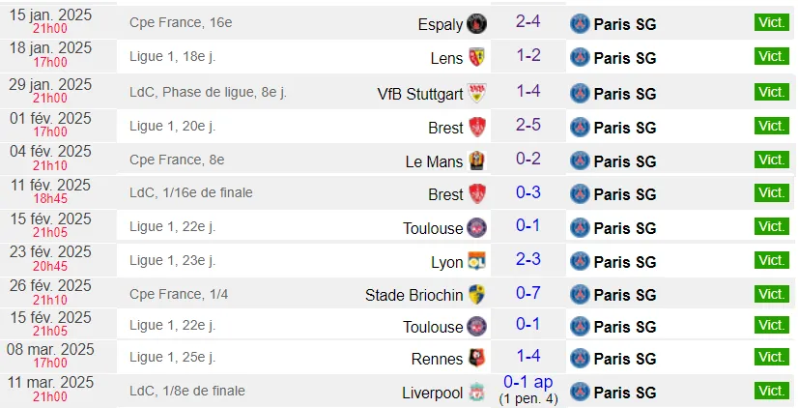Click the Le Mans club crest
Screen dimensions: 798x408
click(x=477, y=160)
